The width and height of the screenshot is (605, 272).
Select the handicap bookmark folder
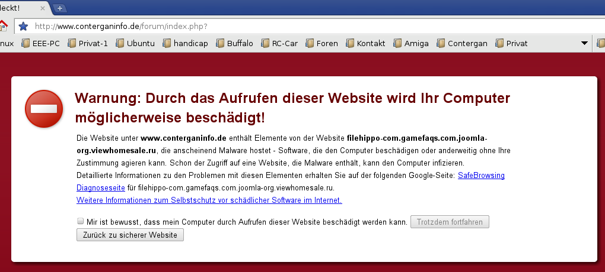click(185, 43)
